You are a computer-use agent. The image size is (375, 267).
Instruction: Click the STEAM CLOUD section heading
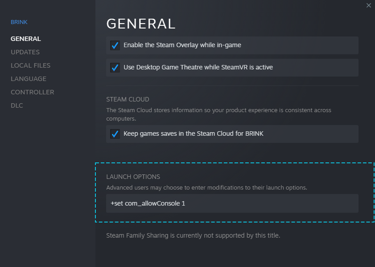(x=128, y=99)
